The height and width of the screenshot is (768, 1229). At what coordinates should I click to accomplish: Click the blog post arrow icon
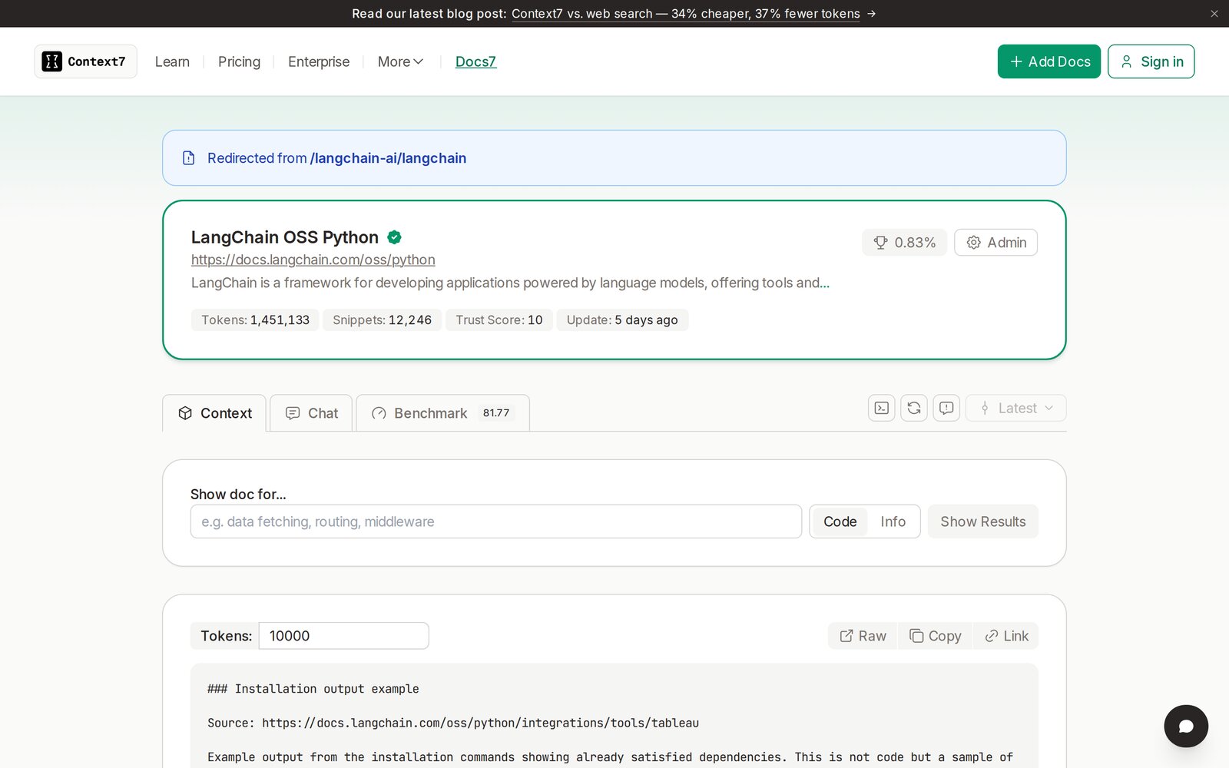click(x=871, y=14)
